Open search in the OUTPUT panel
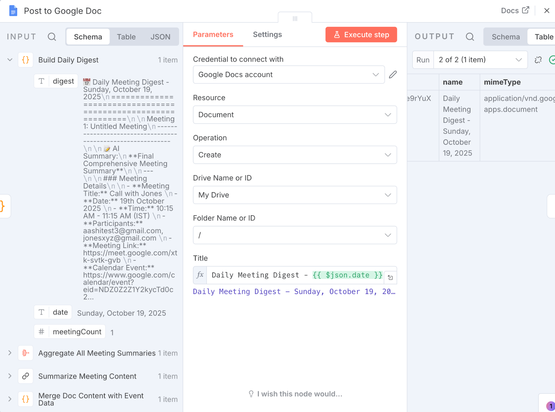 [470, 36]
